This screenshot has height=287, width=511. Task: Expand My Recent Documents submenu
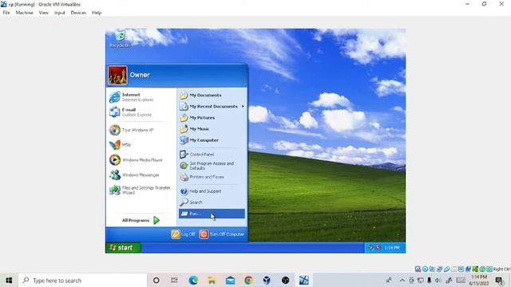[x=211, y=106]
